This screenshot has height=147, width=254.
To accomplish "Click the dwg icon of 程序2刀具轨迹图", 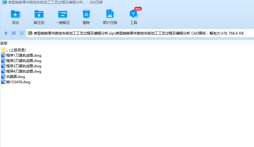I will click(3, 61).
